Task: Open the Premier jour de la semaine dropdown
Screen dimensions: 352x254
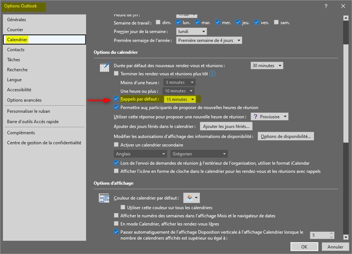Action: 192,31
